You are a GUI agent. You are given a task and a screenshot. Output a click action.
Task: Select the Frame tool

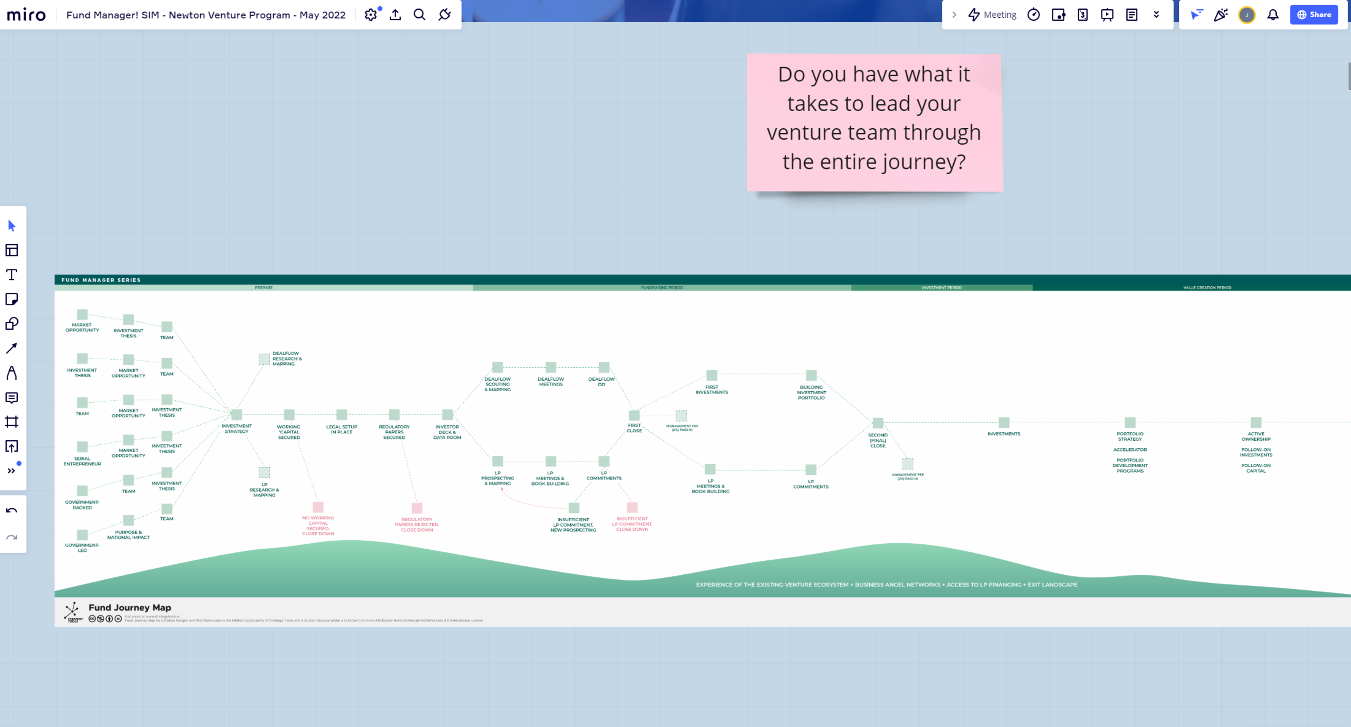pos(11,422)
